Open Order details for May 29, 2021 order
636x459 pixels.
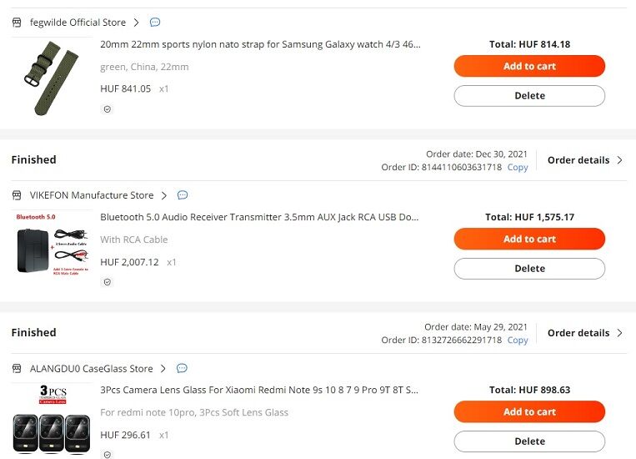pyautogui.click(x=584, y=333)
